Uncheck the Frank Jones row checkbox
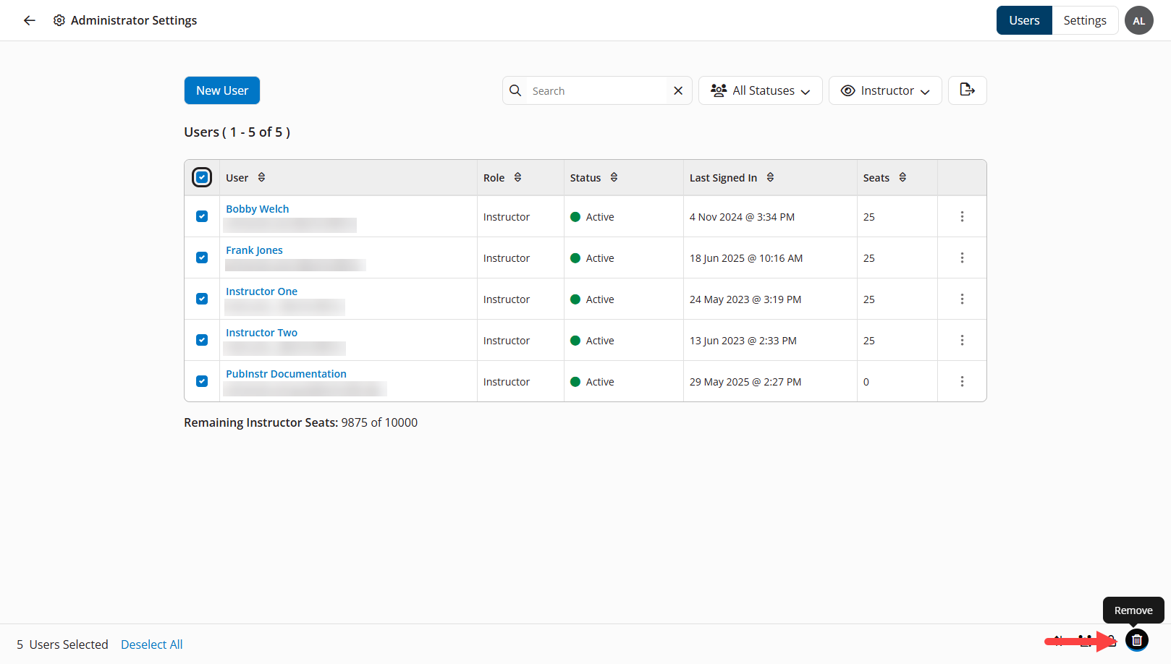 tap(202, 257)
